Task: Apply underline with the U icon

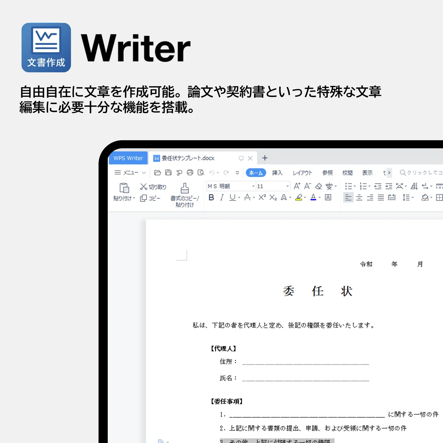Action: pyautogui.click(x=232, y=198)
